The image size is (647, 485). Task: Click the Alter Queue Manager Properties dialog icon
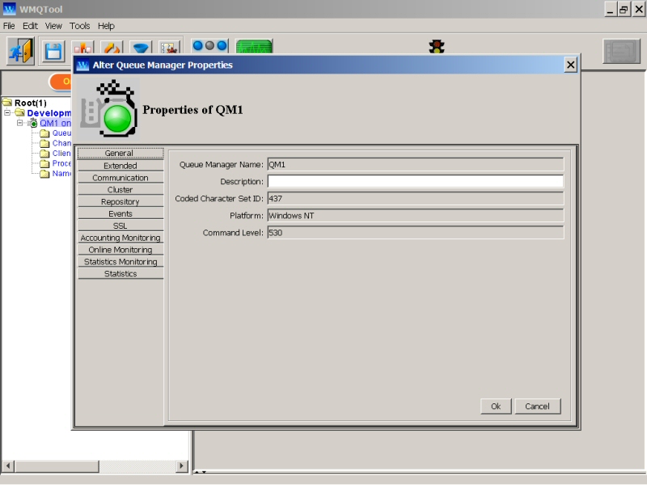[x=82, y=65]
